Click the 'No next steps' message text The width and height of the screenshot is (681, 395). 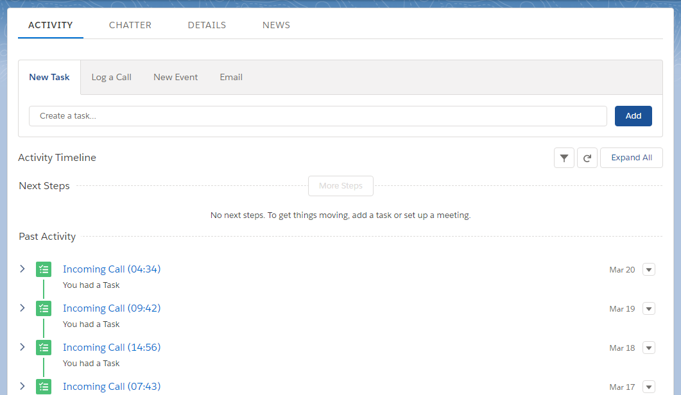pos(340,215)
